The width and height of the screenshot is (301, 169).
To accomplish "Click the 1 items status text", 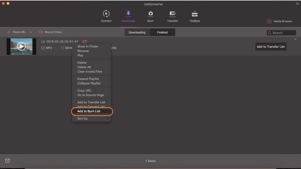I will (x=150, y=161).
